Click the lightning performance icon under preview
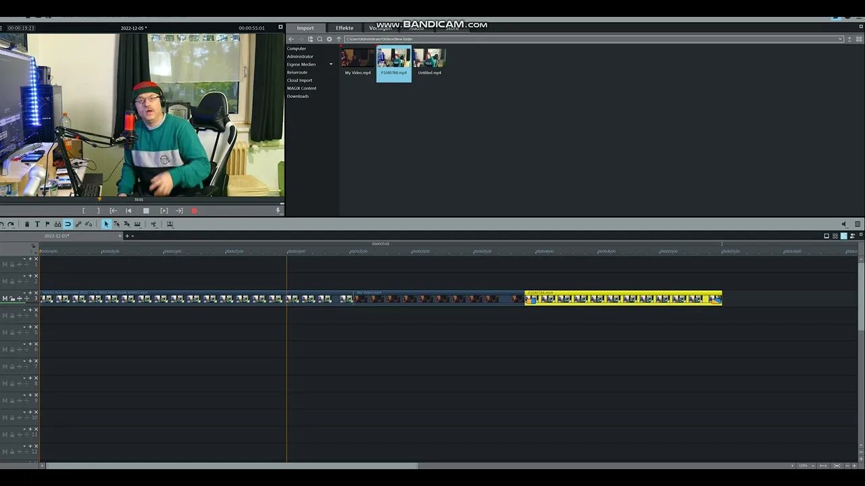The height and width of the screenshot is (486, 865). [x=278, y=211]
